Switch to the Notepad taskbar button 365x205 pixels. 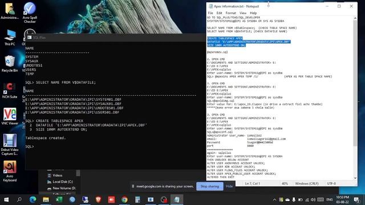(177, 199)
